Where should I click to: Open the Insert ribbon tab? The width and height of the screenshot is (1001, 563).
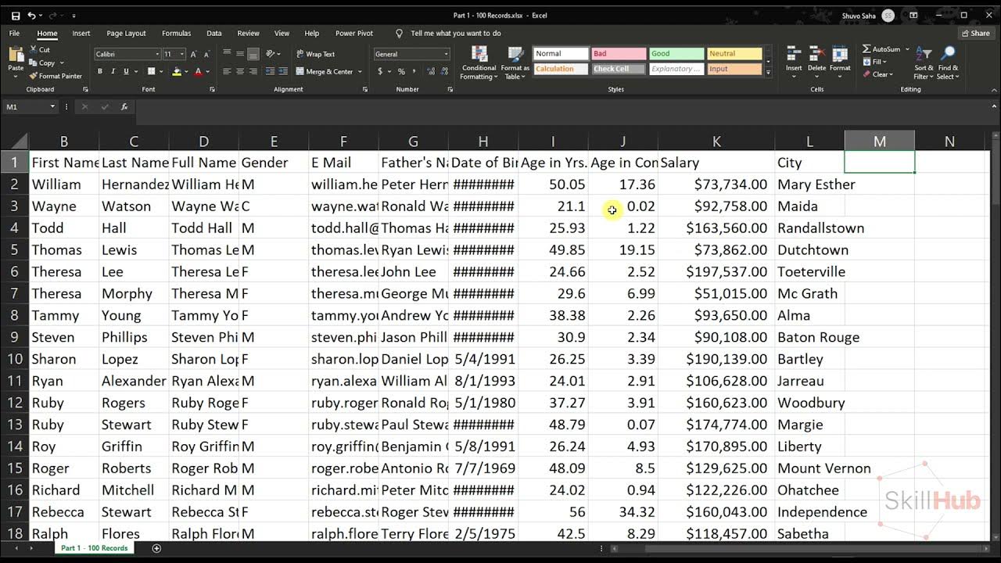tap(81, 34)
